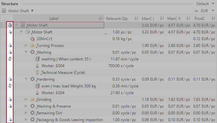The height and width of the screenshot is (123, 217).
Task: Click the oven machine icon
Action: point(37,86)
